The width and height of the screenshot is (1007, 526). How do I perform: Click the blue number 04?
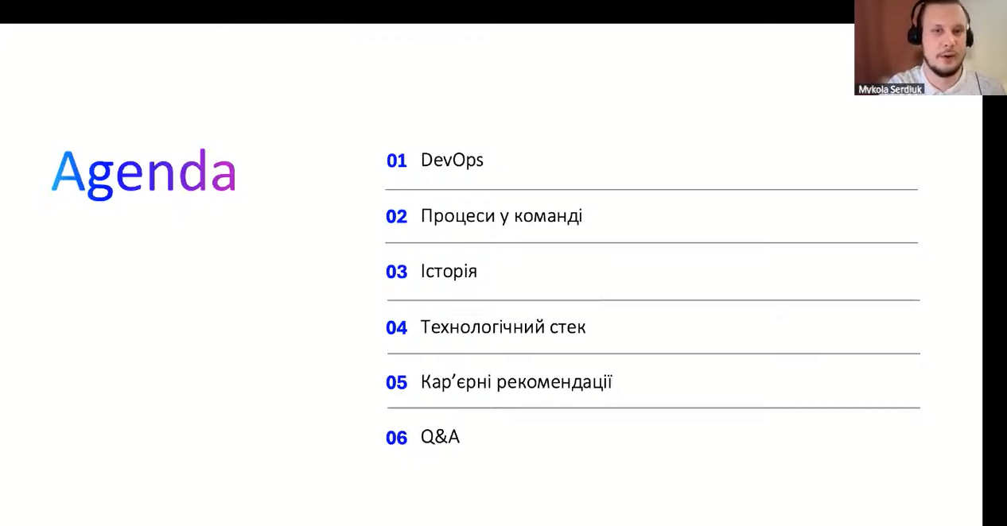point(396,328)
